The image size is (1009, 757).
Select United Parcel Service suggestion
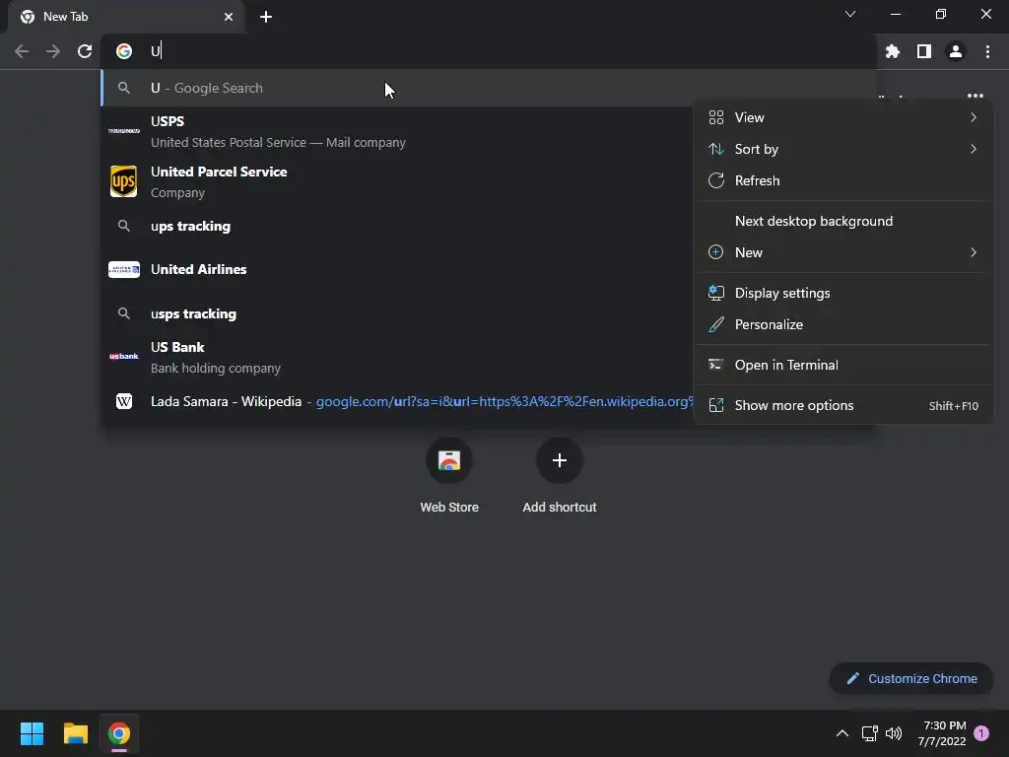(396, 181)
